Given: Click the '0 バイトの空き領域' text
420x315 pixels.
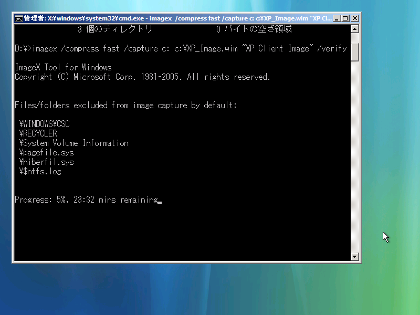Looking at the screenshot, I should (254, 29).
